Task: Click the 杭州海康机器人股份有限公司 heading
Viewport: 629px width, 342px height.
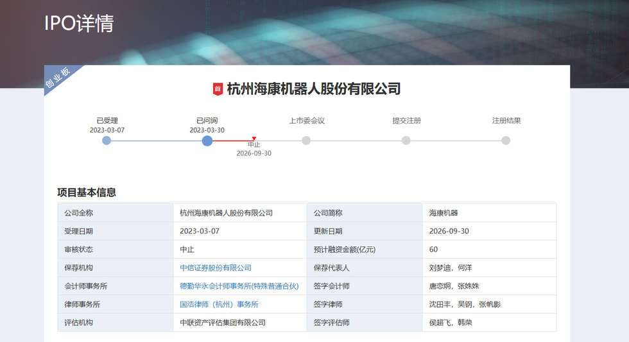Action: pyautogui.click(x=314, y=89)
